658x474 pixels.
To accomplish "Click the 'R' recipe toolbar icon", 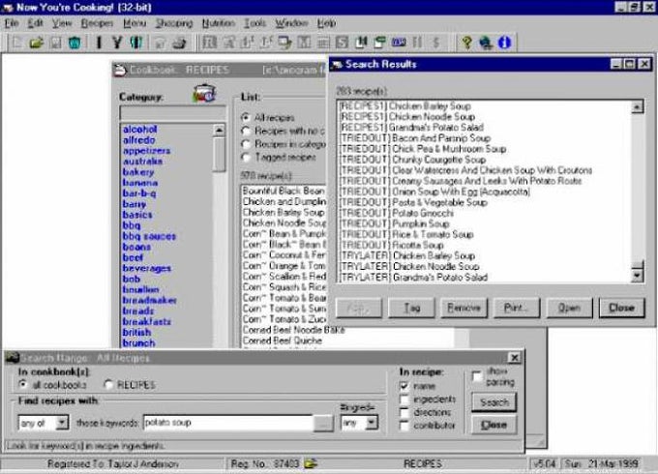I will point(209,43).
